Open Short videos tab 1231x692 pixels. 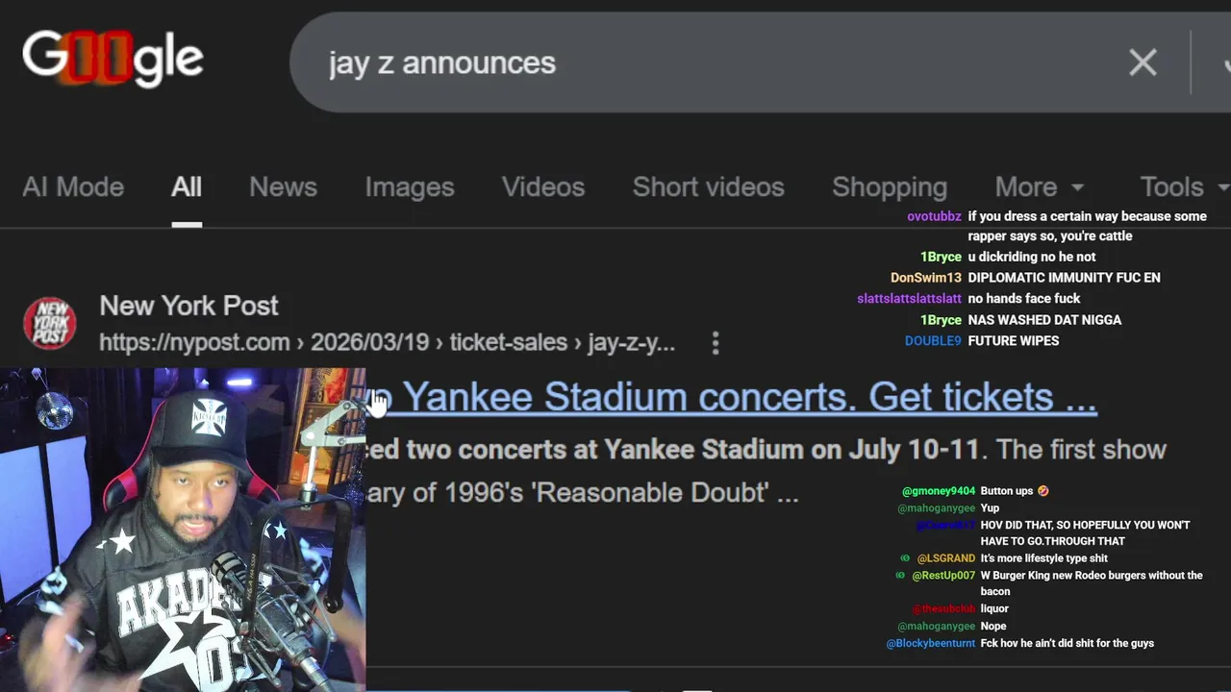pyautogui.click(x=709, y=186)
